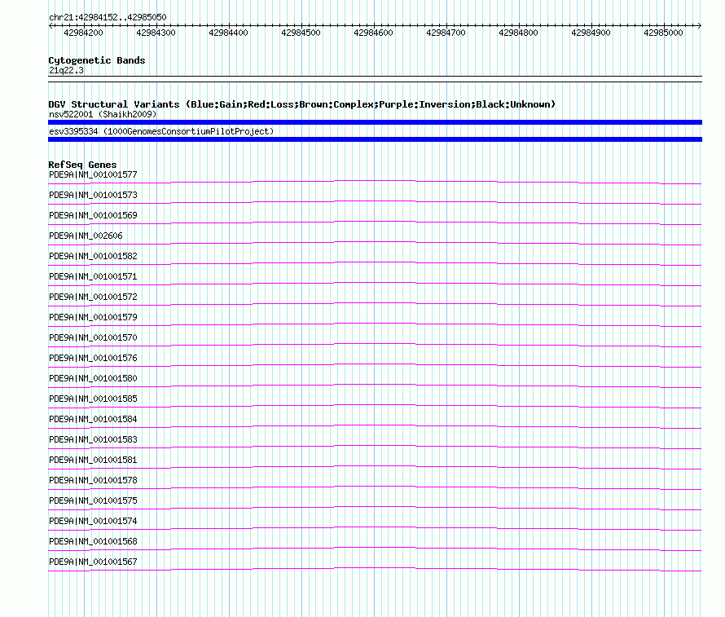Select the 42984700 ruler position

pos(446,33)
